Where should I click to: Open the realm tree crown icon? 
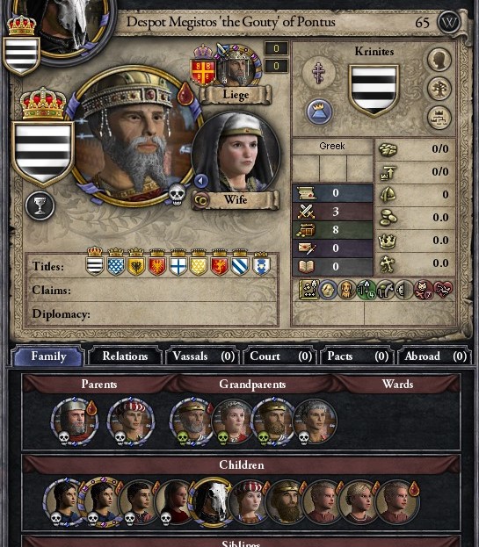(439, 118)
